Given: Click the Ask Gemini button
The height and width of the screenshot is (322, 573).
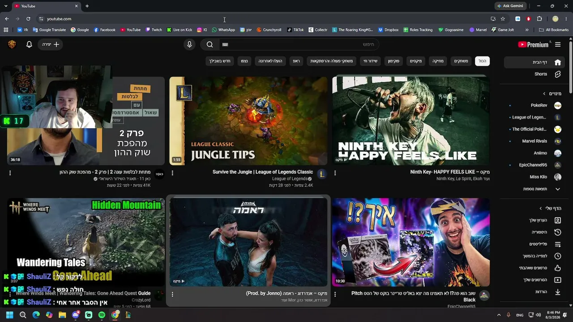Looking at the screenshot, I should coord(510,6).
